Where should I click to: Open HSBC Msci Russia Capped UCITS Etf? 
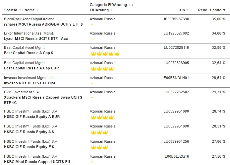pyautogui.click(x=37, y=162)
